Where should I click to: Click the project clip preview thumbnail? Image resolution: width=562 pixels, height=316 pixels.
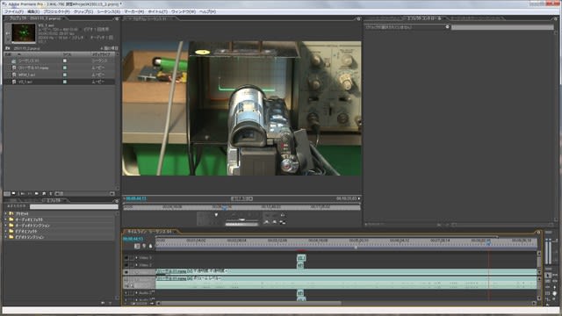[24, 33]
